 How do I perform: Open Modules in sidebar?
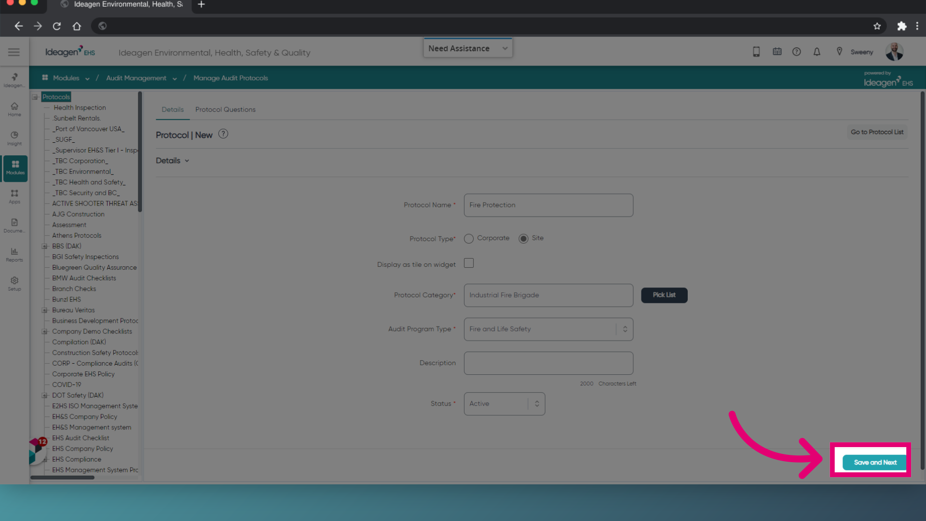[15, 168]
